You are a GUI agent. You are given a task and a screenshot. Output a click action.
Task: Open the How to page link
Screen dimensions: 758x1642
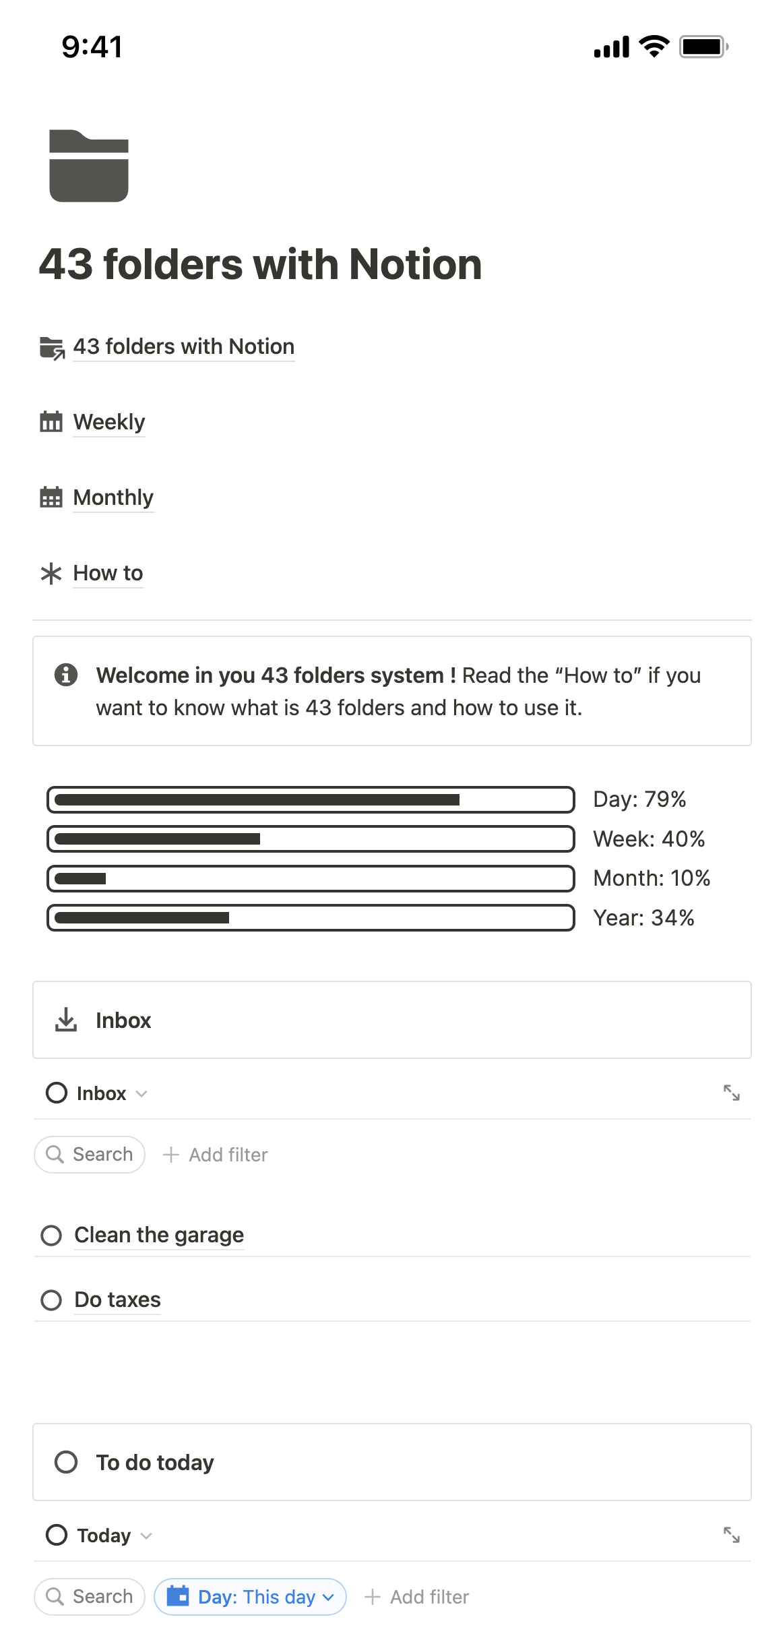pyautogui.click(x=108, y=574)
